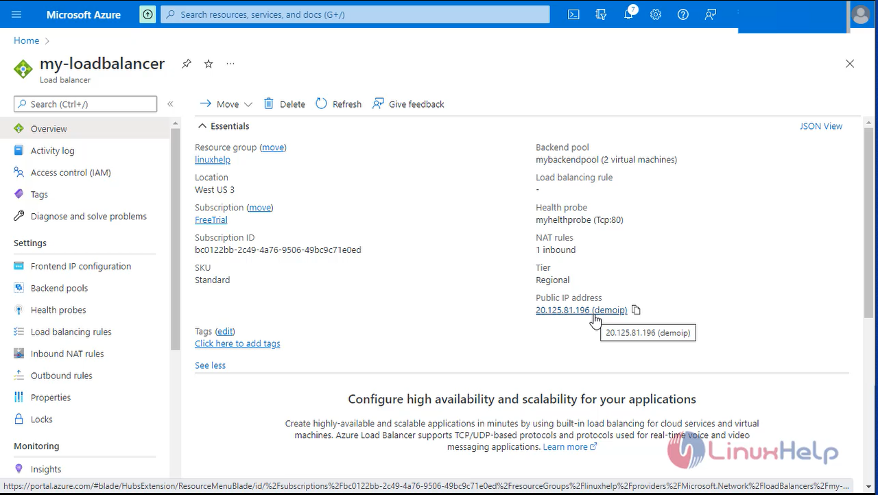Open the feedback icon in top bar

(x=711, y=14)
